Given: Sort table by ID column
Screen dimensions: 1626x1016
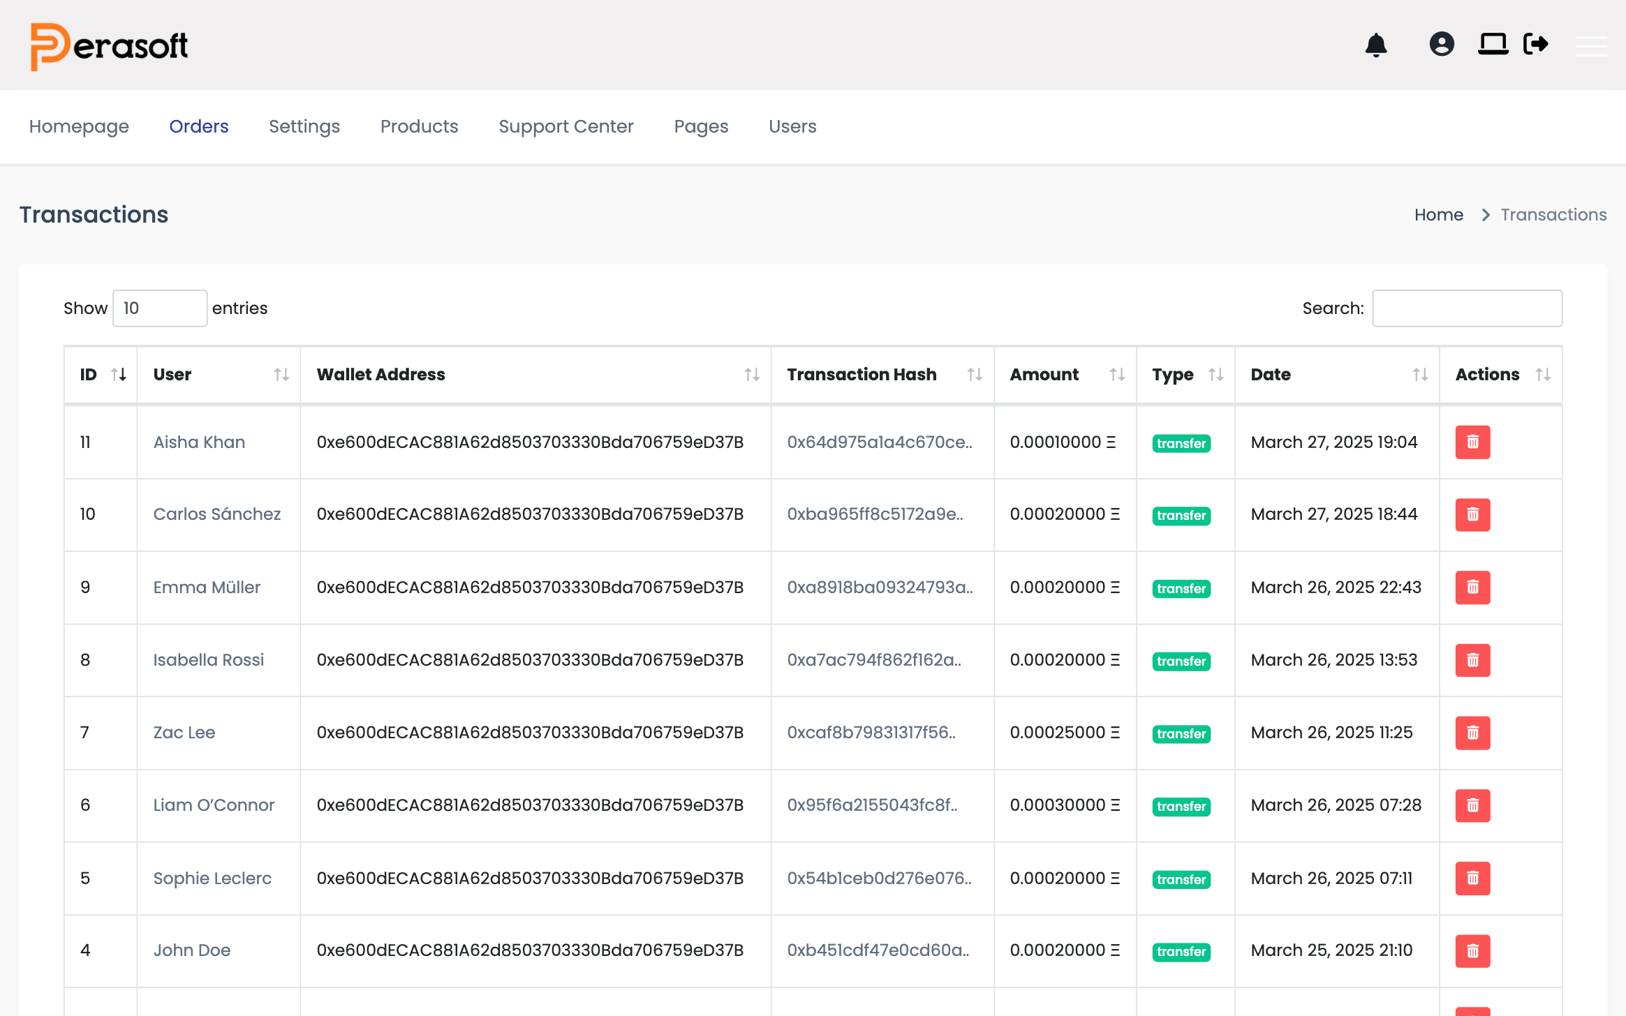Looking at the screenshot, I should pyautogui.click(x=101, y=375).
